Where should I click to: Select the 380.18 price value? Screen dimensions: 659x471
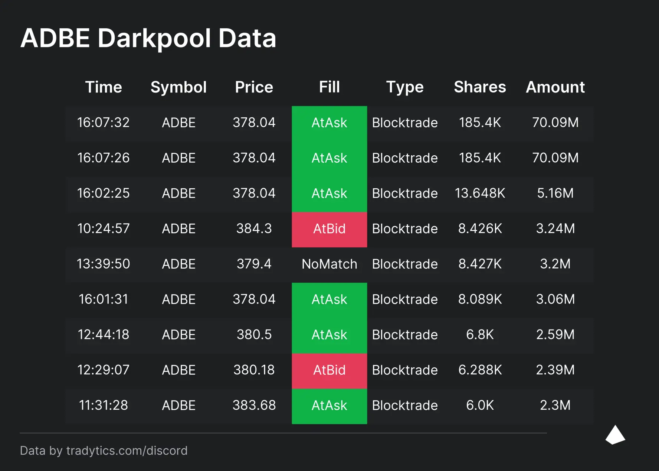pos(254,370)
